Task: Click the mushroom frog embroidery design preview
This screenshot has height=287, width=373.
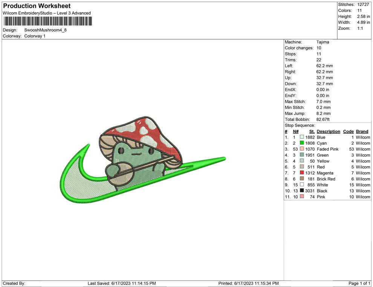Action: pos(143,159)
